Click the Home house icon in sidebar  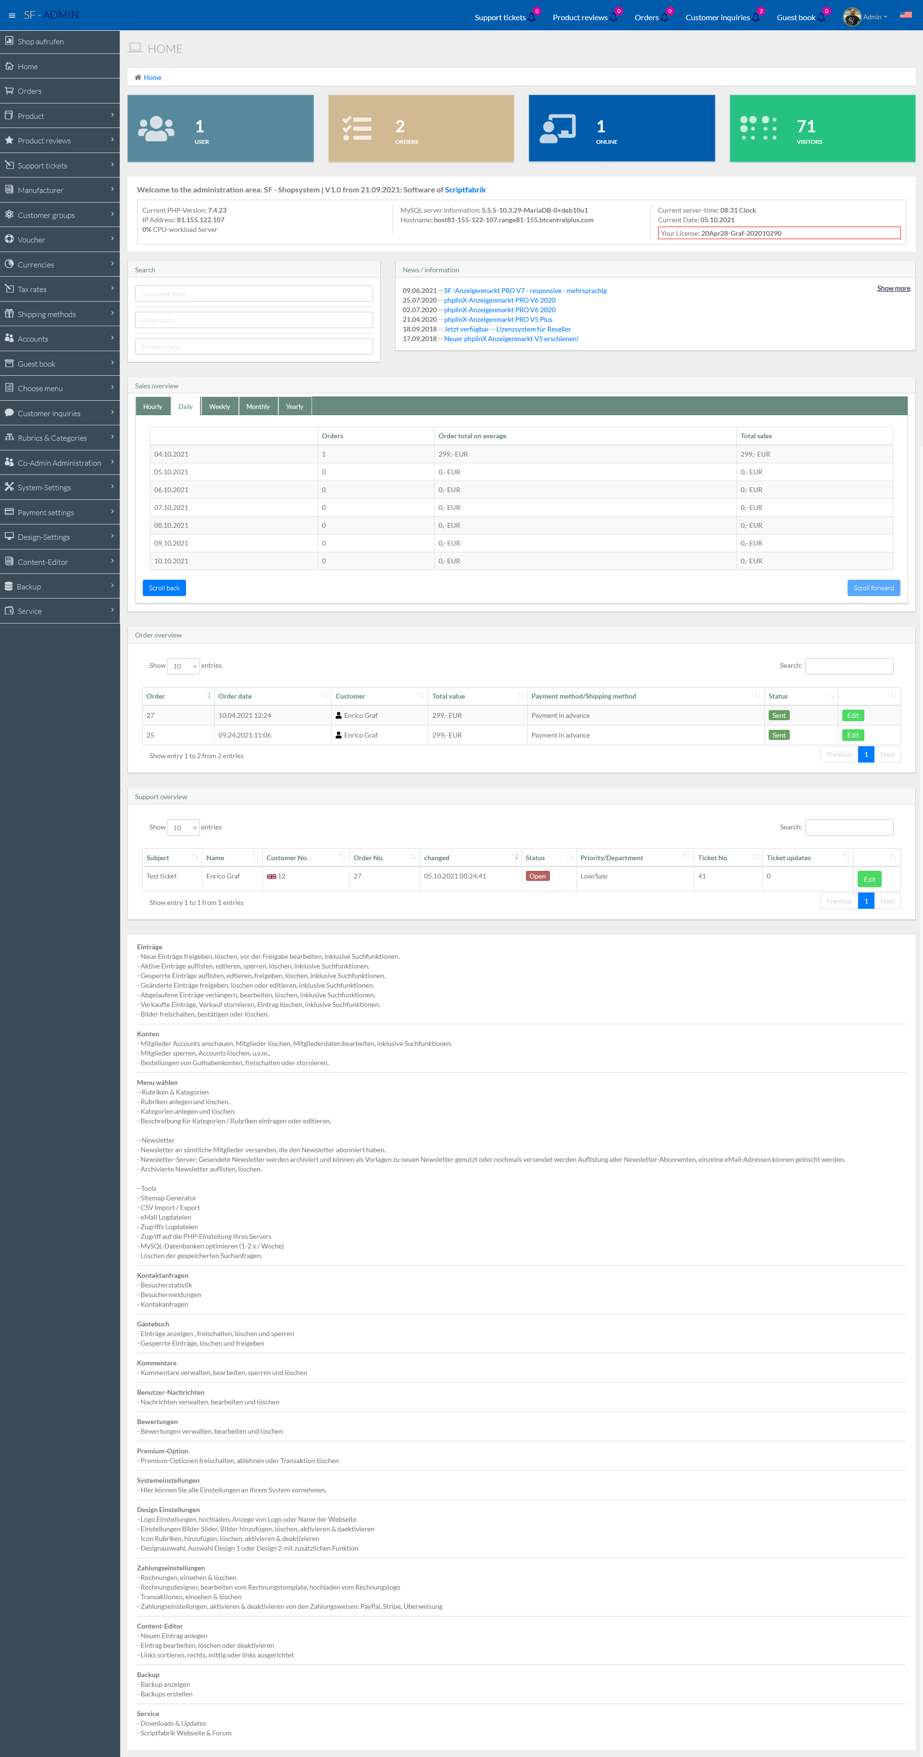[10, 66]
